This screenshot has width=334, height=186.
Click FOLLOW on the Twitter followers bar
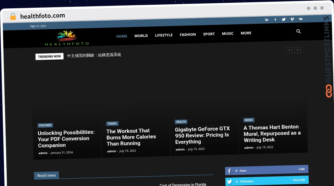[x=299, y=180]
